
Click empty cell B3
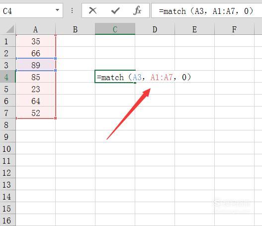tap(75, 65)
